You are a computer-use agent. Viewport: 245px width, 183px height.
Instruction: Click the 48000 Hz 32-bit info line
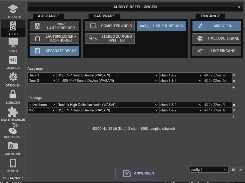(x=134, y=129)
